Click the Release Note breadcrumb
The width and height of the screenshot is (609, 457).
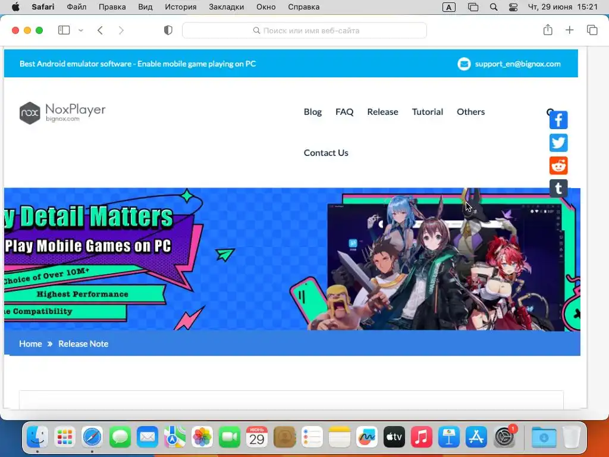83,344
